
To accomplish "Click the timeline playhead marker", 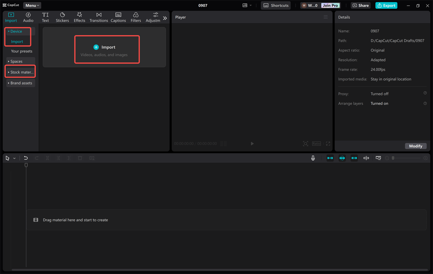I will point(26,165).
